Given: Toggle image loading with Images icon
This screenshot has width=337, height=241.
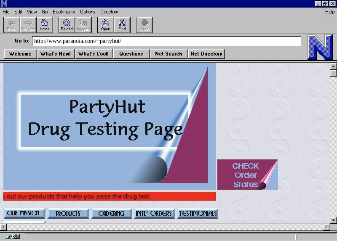Looking at the screenshot, I should pyautogui.click(x=83, y=25).
